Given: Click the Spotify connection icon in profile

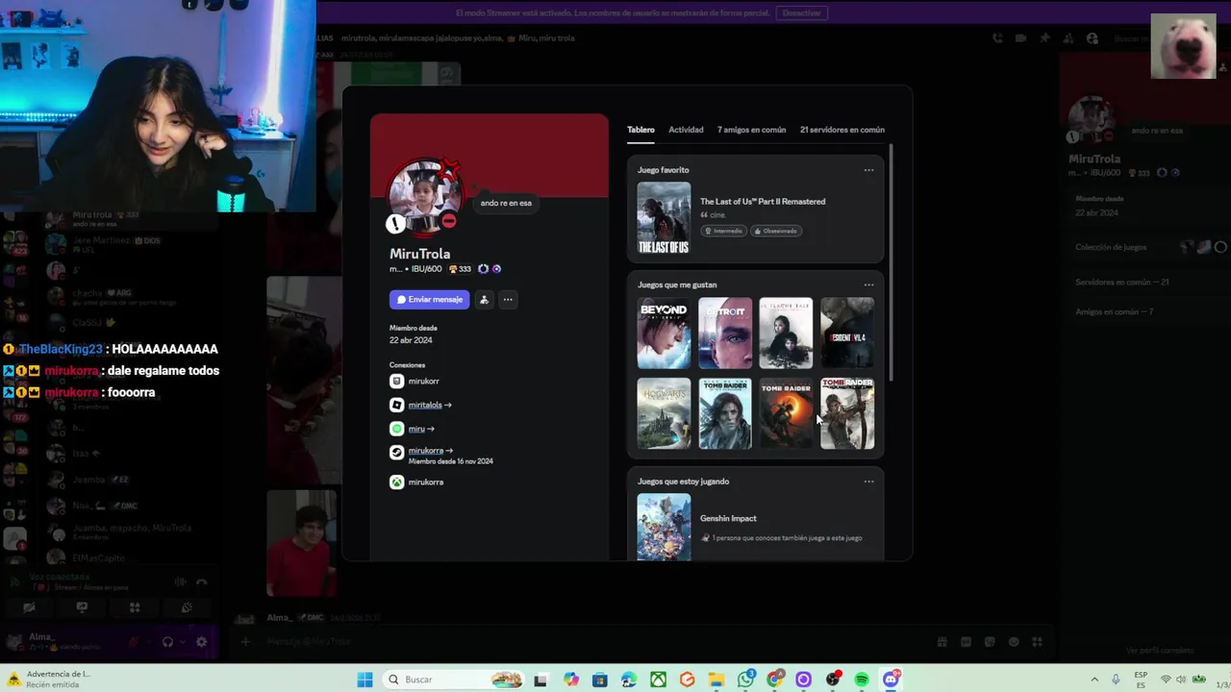Looking at the screenshot, I should [396, 429].
